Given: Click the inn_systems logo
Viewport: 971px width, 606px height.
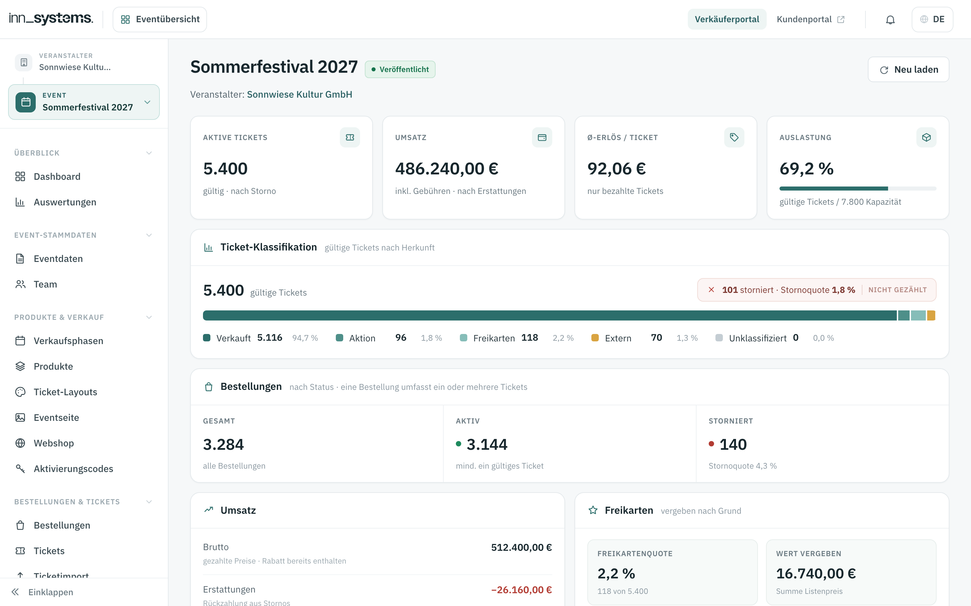Looking at the screenshot, I should [51, 19].
